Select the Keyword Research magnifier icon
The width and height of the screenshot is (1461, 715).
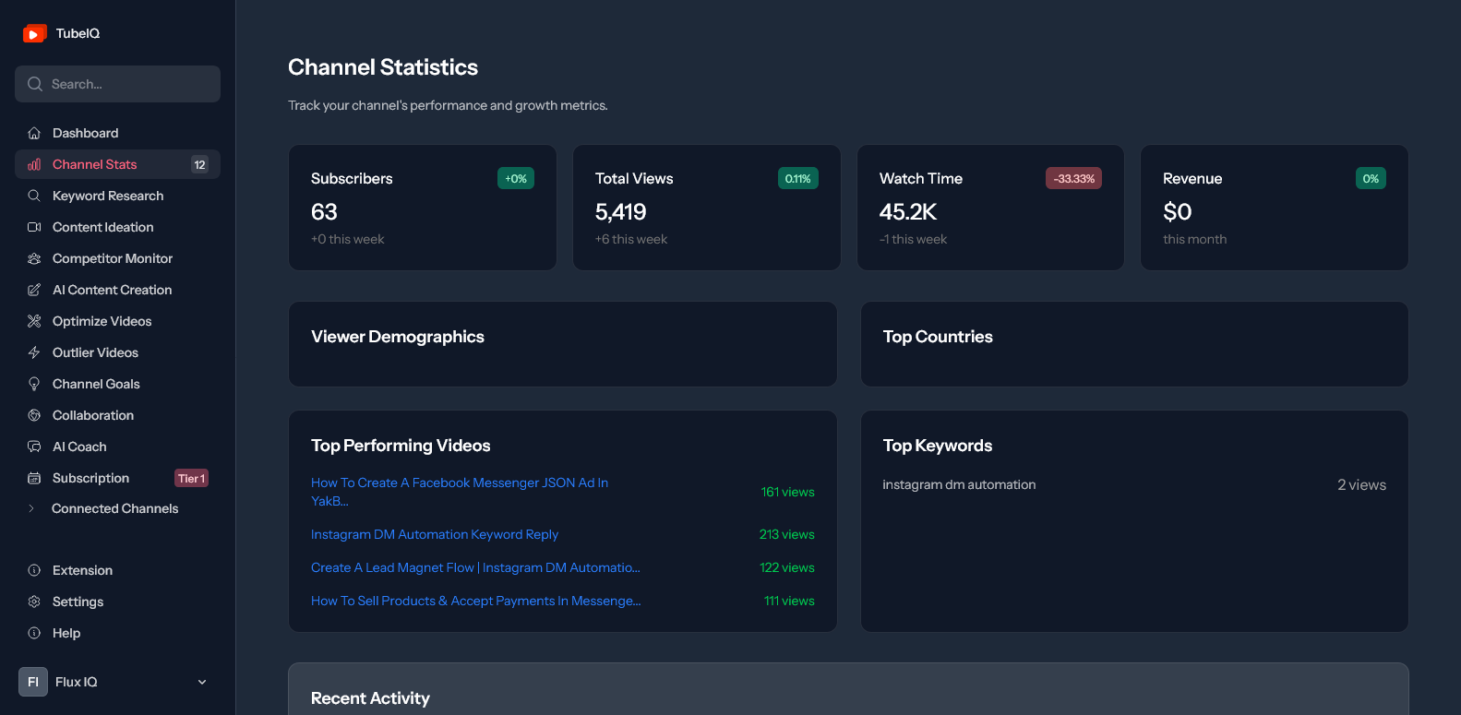pos(34,196)
